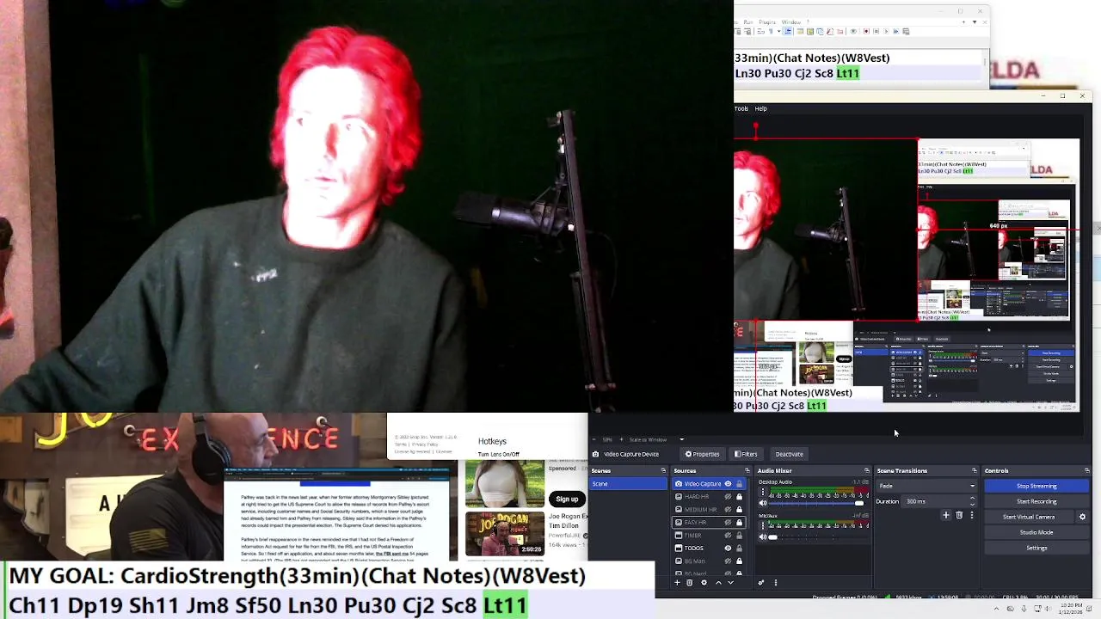The image size is (1101, 619).
Task: Increase transition duration with up arrow
Action: click(972, 498)
